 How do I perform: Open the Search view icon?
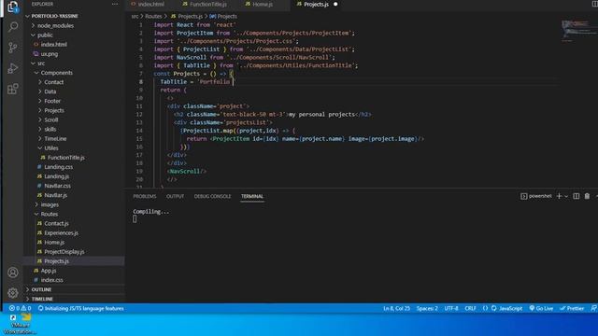(x=12, y=27)
